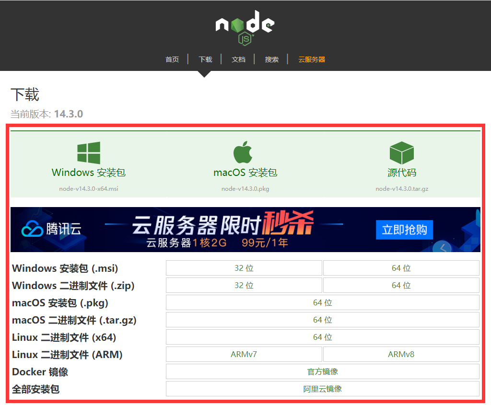This screenshot has height=405, width=491.
Task: Click the 云服务器限时秒杀 banner headline
Action: point(222,224)
